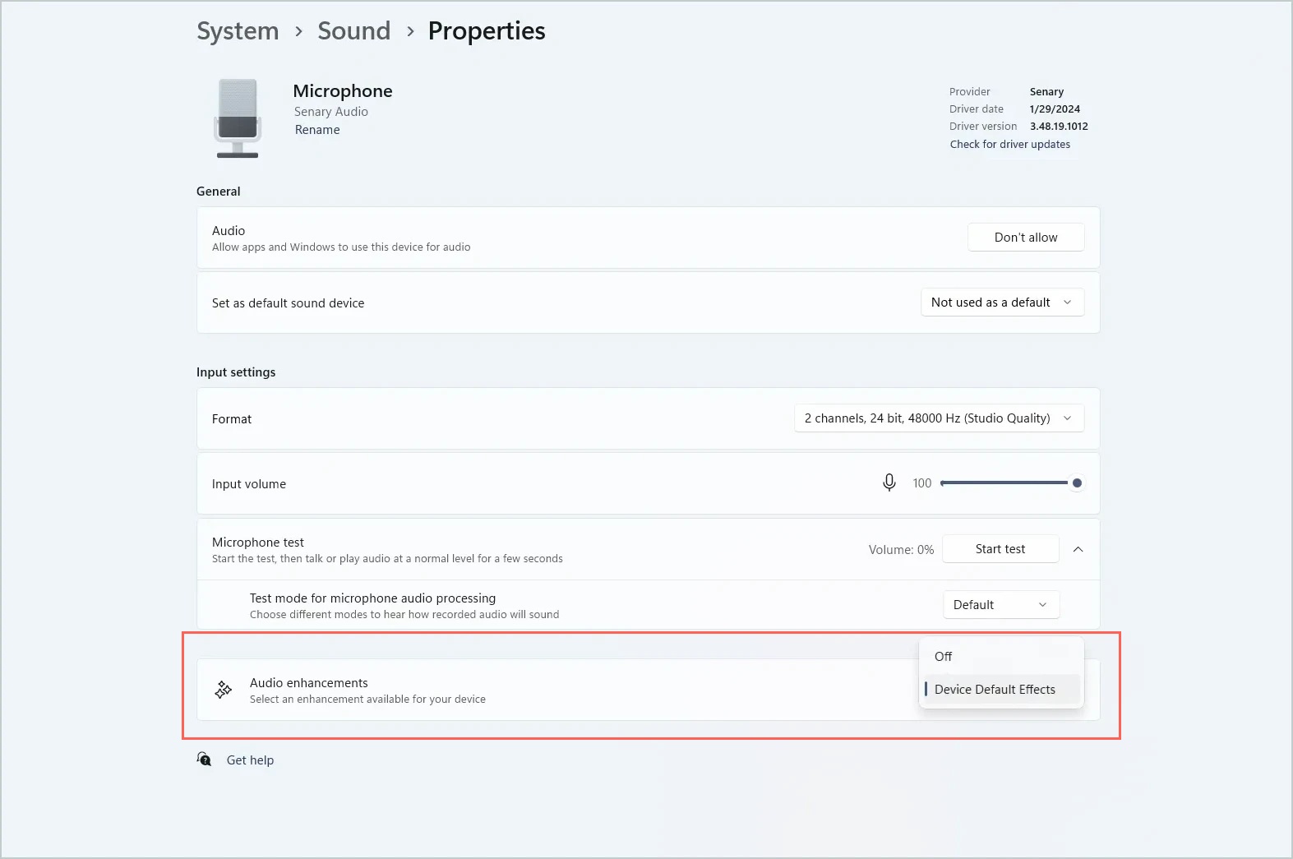The image size is (1293, 859).
Task: Click the Audio enhancements sparkle icon
Action: (223, 690)
